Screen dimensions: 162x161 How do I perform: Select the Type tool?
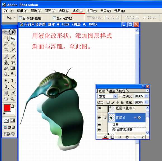click(13, 80)
